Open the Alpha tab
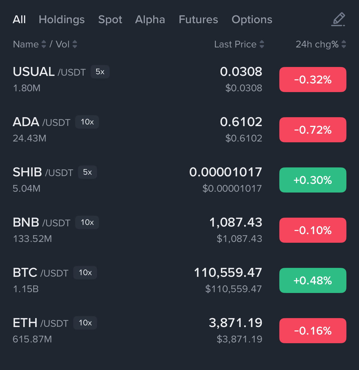Viewport: 359px width, 370px height. click(150, 20)
